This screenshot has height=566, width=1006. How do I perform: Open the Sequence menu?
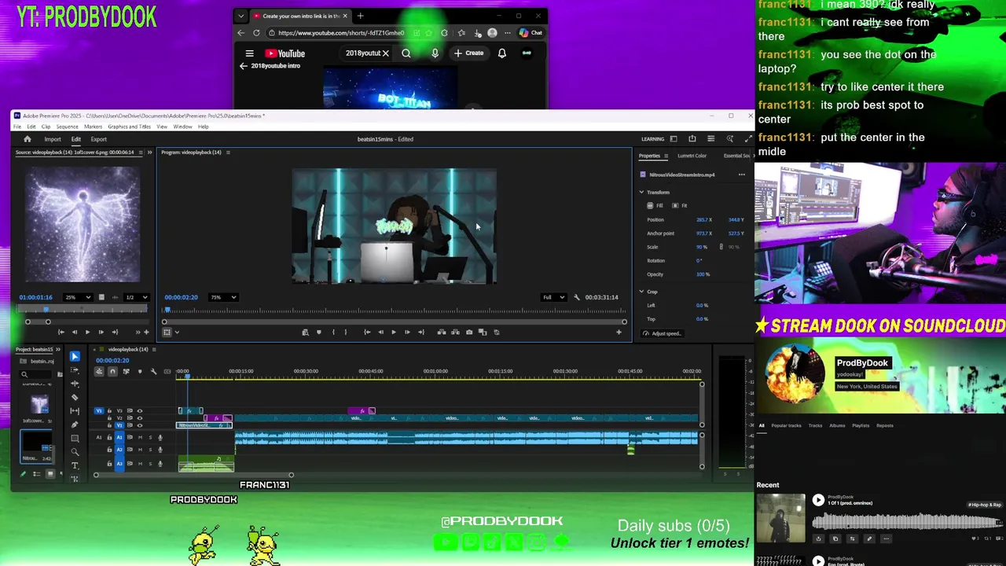tap(67, 127)
